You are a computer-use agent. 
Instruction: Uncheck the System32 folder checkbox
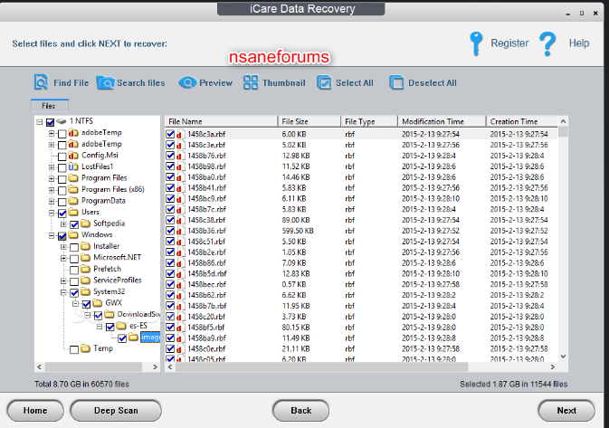(x=74, y=292)
